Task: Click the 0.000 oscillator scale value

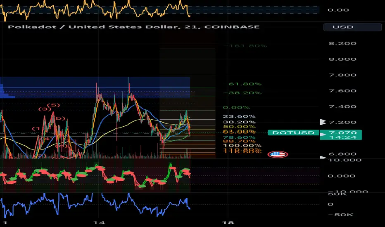Action: click(341, 176)
